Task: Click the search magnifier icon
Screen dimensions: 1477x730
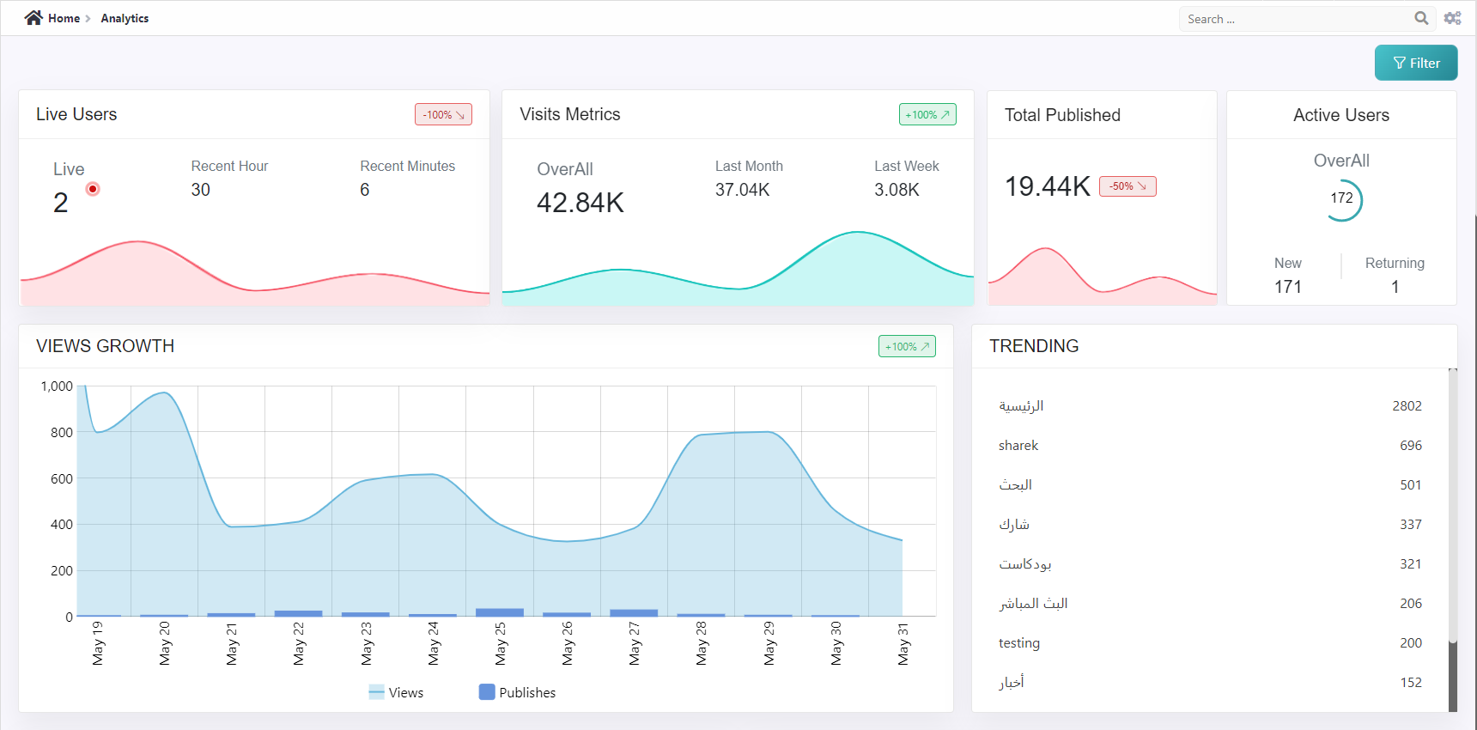Action: point(1421,18)
